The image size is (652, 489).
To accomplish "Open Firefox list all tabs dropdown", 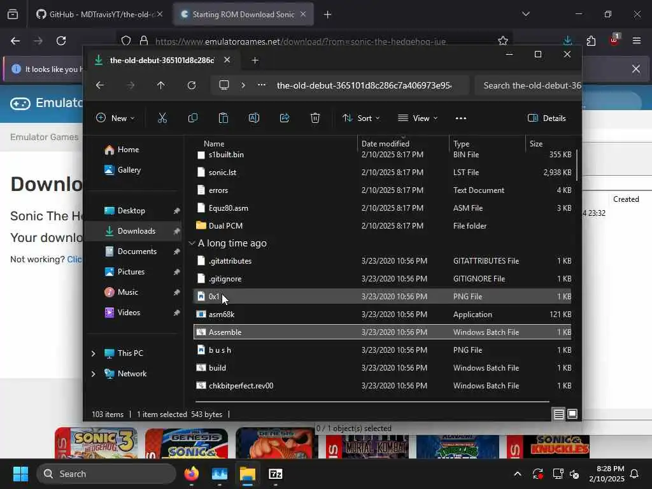I will click(x=526, y=14).
